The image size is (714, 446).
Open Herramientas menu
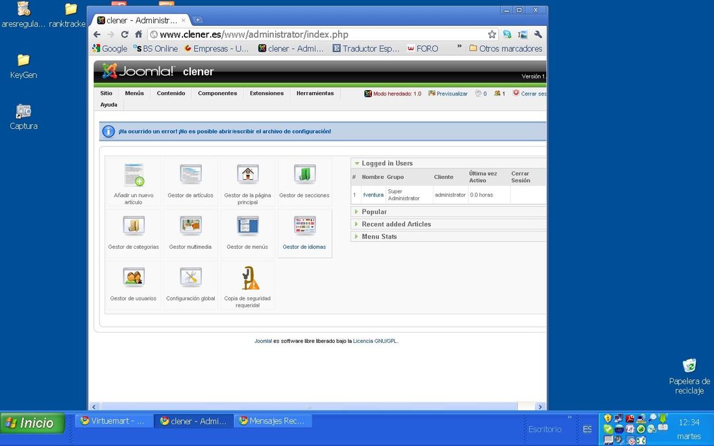[315, 93]
